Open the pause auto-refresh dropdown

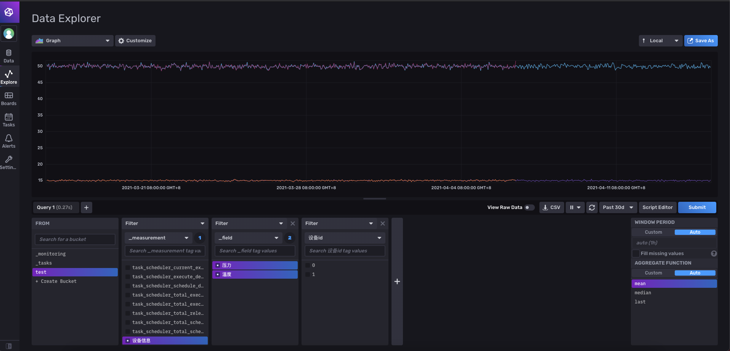575,207
